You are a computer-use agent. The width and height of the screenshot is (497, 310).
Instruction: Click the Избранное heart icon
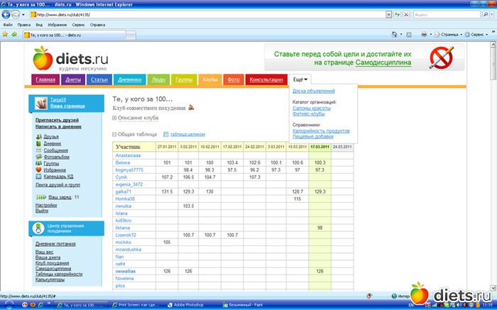(x=39, y=170)
